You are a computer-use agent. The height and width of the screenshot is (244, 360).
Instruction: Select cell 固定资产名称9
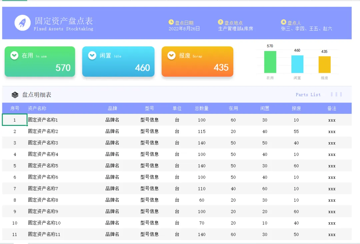pyautogui.click(x=43, y=211)
